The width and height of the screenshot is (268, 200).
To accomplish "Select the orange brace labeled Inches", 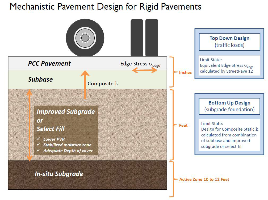I will click(x=172, y=72).
